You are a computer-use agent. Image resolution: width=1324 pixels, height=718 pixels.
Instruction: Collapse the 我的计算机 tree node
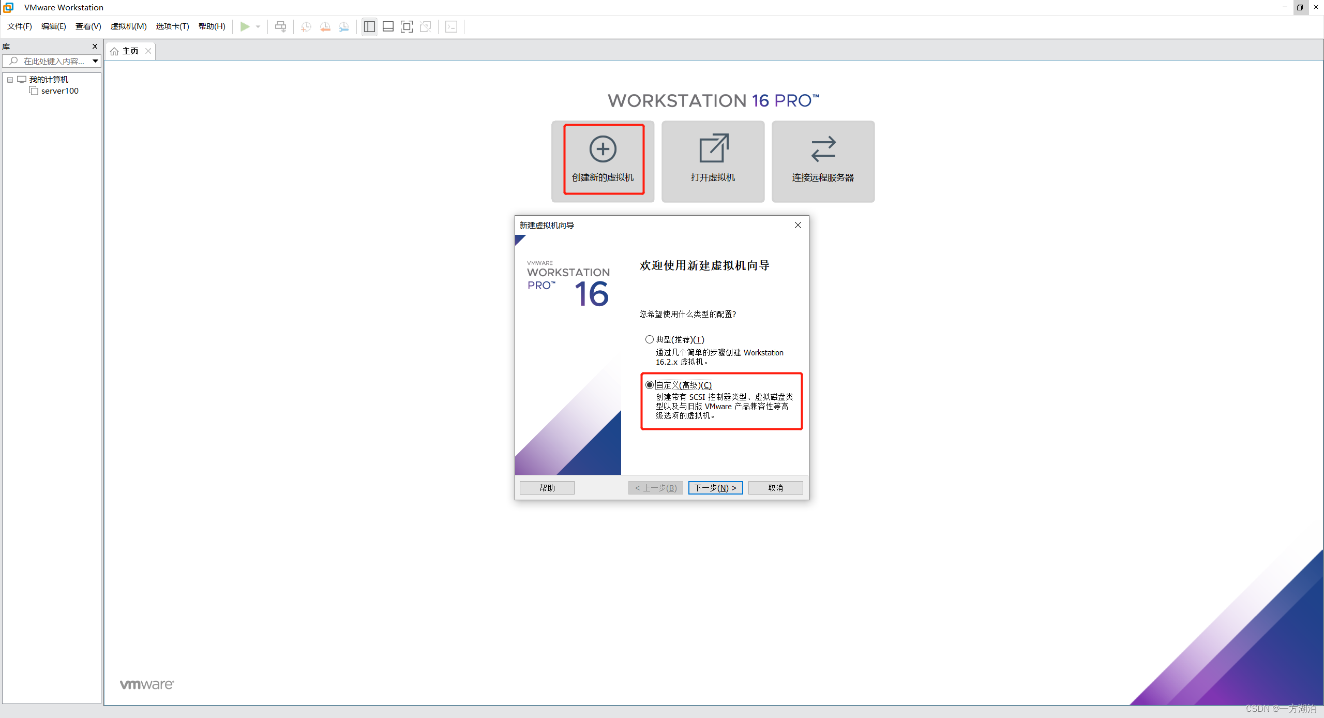(10, 80)
